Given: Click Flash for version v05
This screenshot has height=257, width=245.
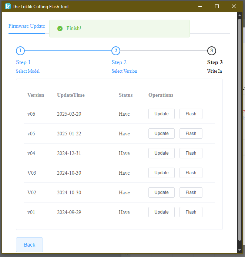Looking at the screenshot, I should (191, 134).
